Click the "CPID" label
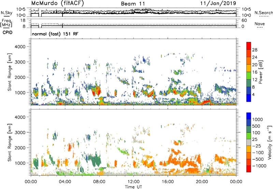The height and width of the screenshot is (189, 273). click(8, 32)
